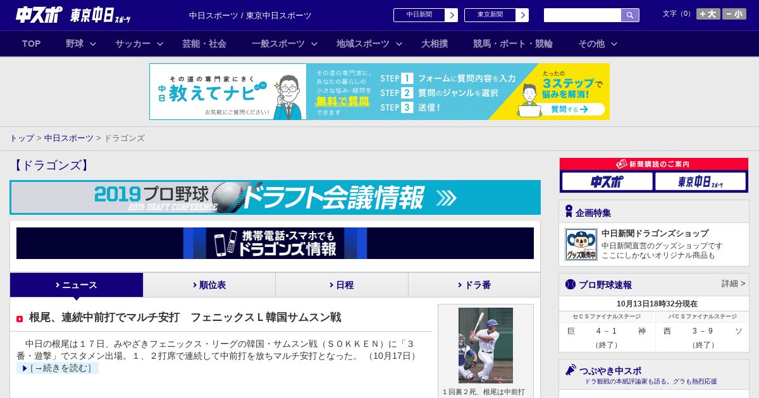
Task: Click the 東京中日スポーツ header logo
Action: click(100, 15)
